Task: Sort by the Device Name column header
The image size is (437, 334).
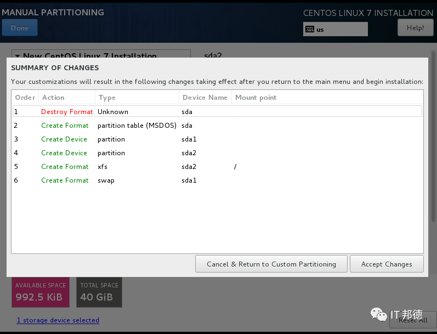Action: pyautogui.click(x=205, y=97)
